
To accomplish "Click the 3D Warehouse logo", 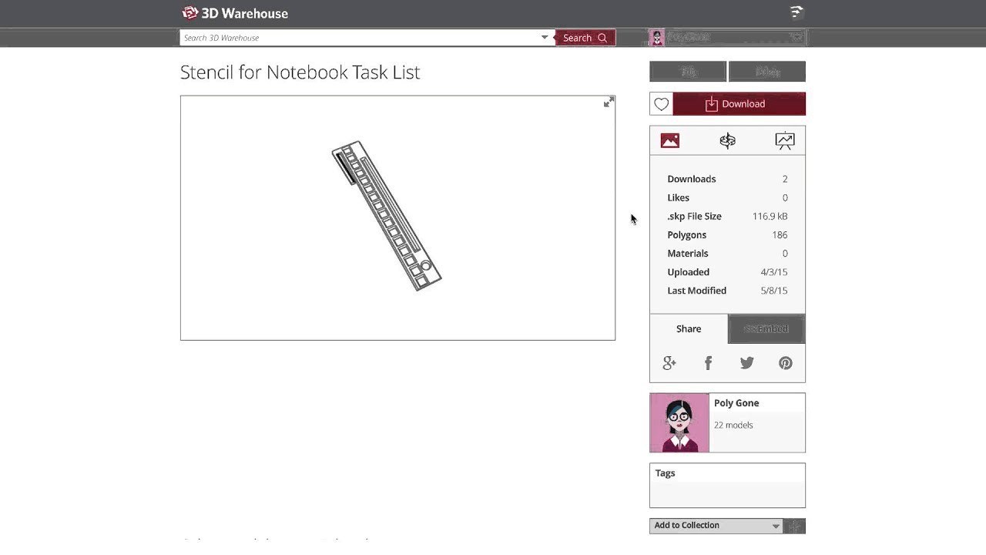I will coord(235,13).
